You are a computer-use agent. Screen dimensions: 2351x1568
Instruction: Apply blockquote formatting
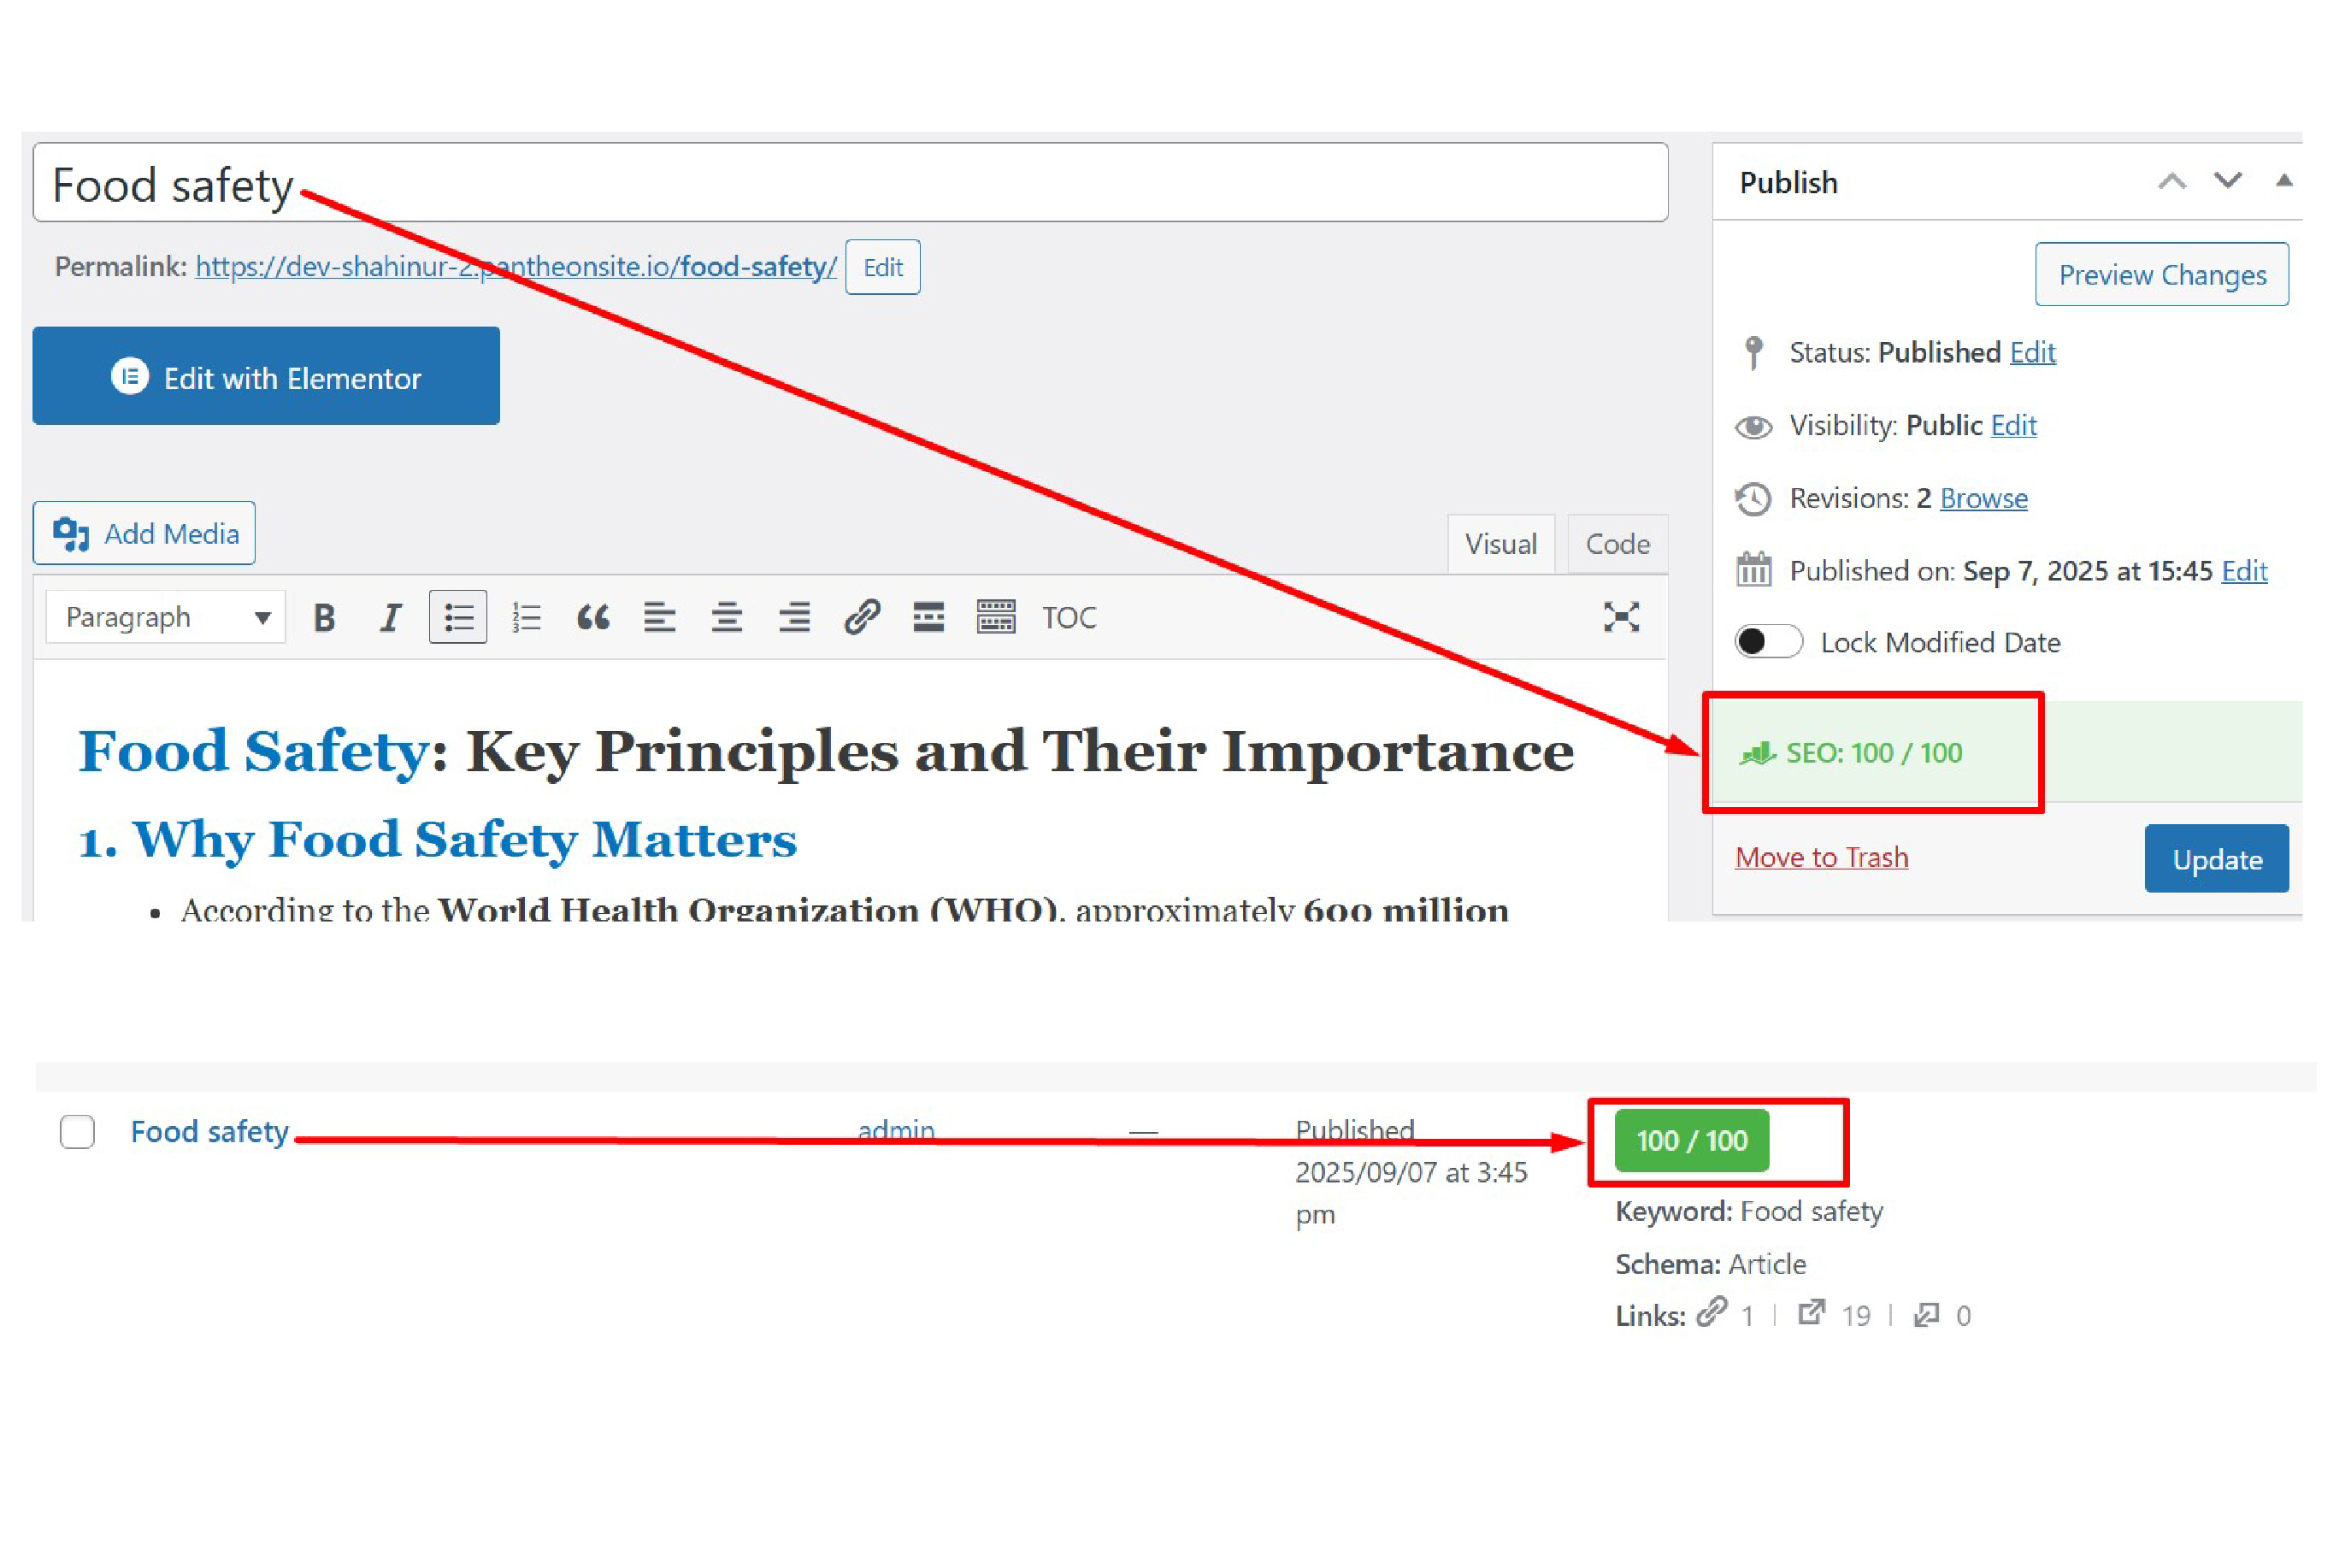[x=593, y=617]
